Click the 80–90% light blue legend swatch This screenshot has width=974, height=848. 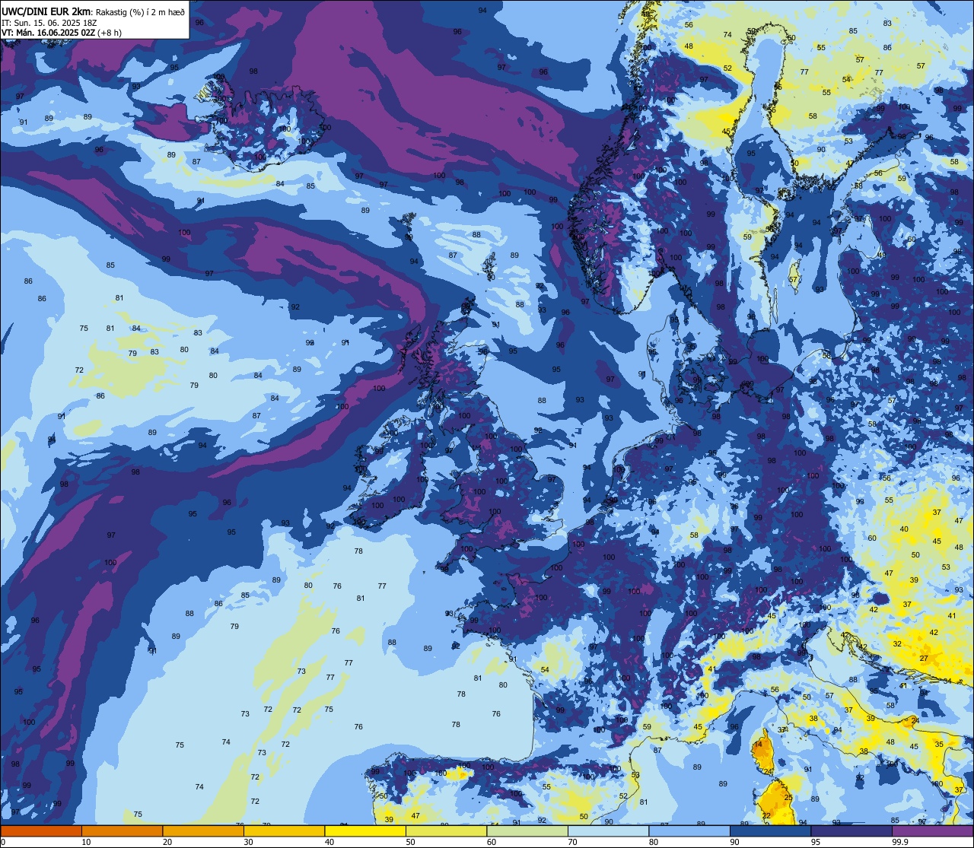tap(689, 831)
